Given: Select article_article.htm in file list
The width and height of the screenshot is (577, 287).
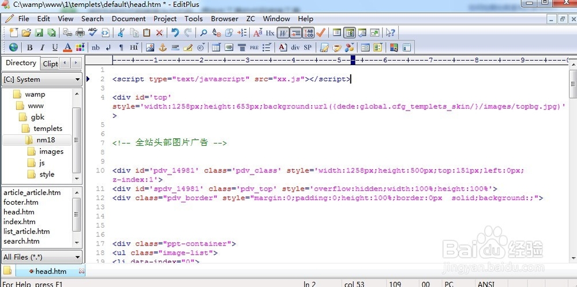Looking at the screenshot, I should pyautogui.click(x=32, y=192).
